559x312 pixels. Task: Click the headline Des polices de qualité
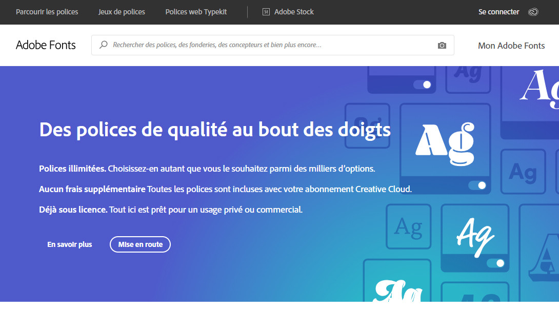click(x=214, y=130)
